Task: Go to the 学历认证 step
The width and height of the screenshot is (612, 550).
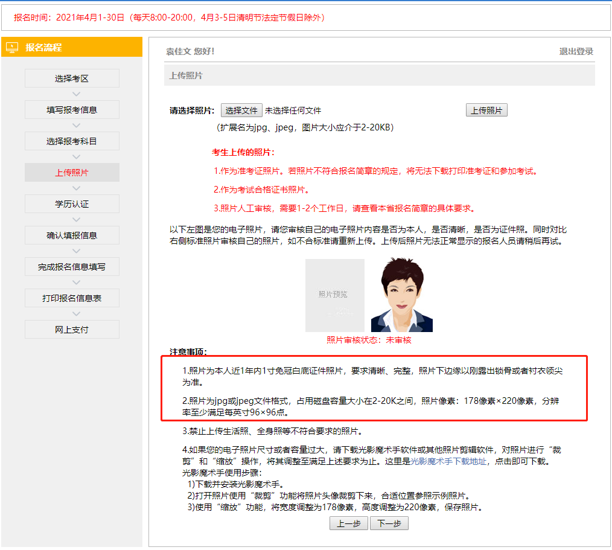Action: pos(71,203)
